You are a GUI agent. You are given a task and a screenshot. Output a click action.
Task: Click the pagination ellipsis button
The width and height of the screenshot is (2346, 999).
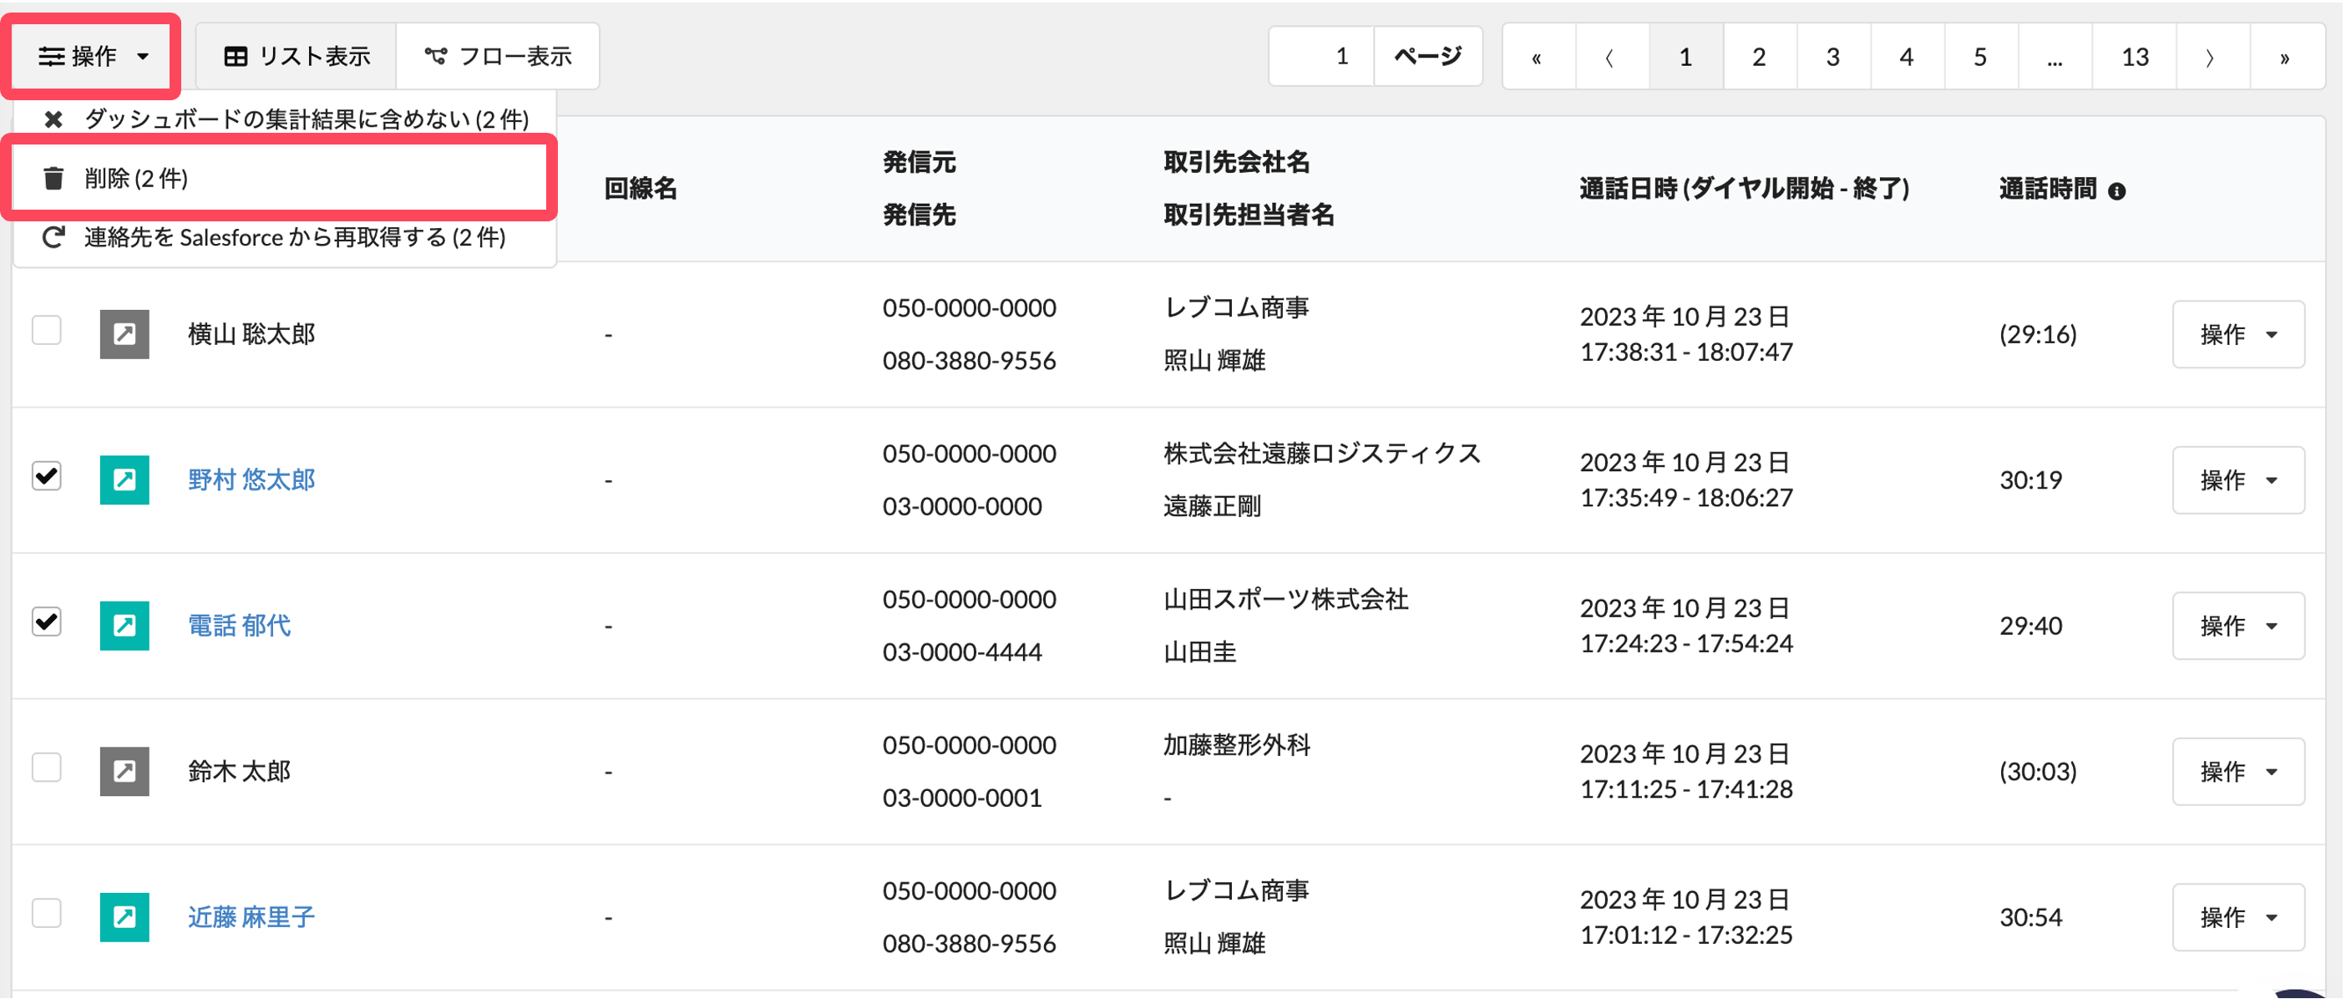click(2055, 58)
